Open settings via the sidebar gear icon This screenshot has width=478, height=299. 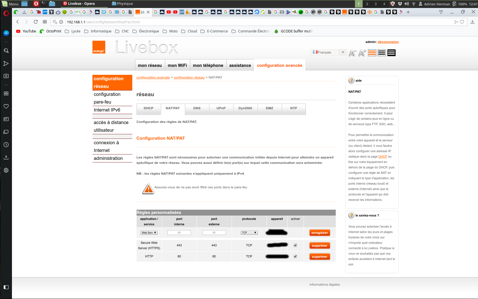6,170
